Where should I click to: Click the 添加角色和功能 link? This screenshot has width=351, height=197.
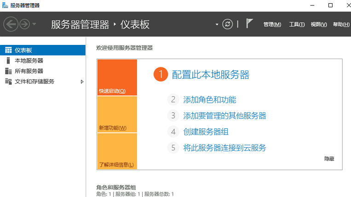[209, 99]
